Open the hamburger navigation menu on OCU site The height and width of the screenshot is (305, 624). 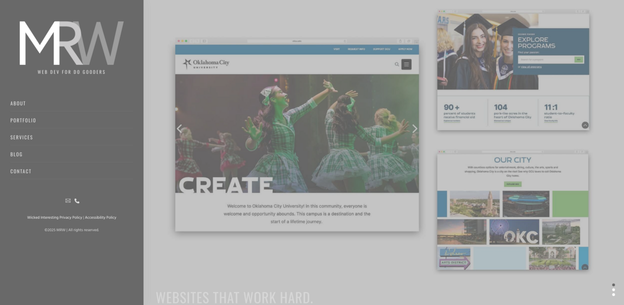[x=407, y=64]
